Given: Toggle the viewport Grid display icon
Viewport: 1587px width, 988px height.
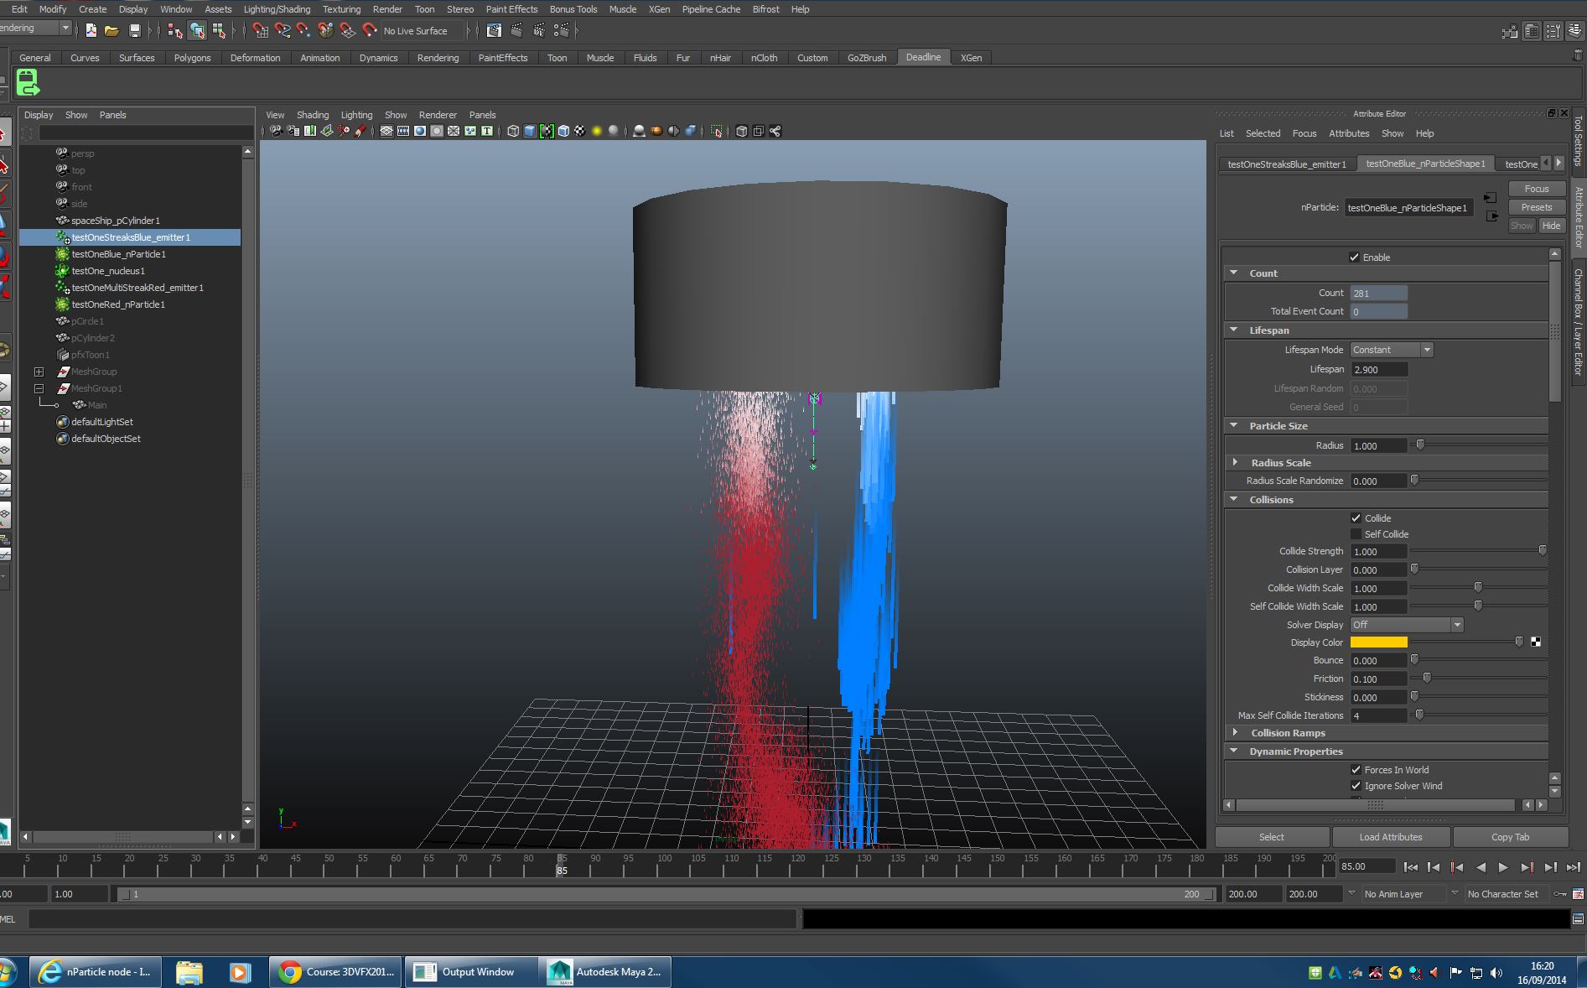Looking at the screenshot, I should coord(386,131).
